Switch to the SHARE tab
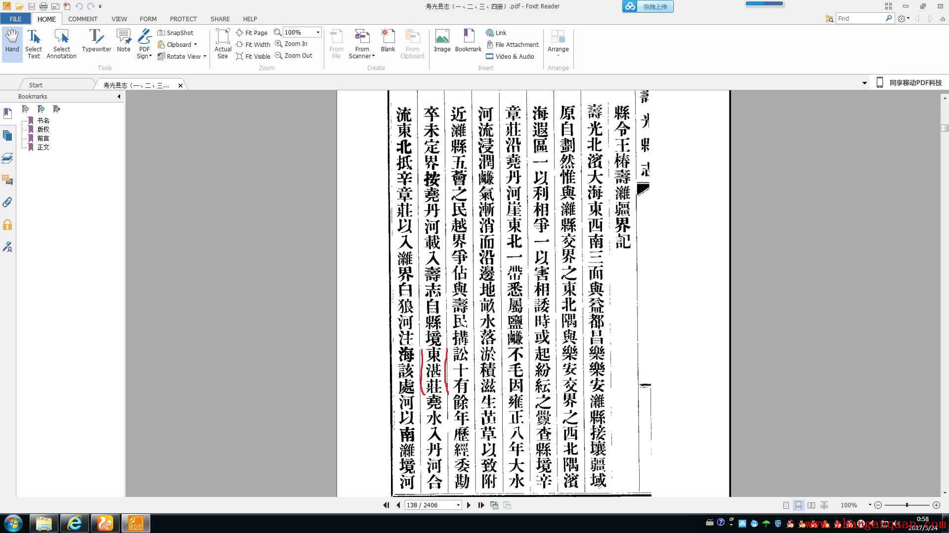Viewport: 949px width, 533px height. [220, 19]
